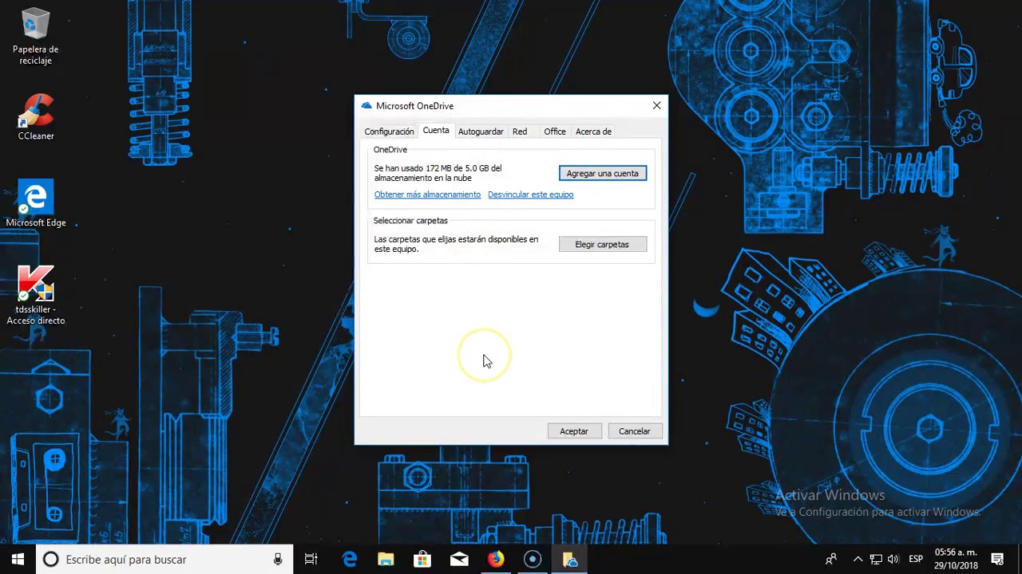Open the Action Center notifications icon
Viewport: 1022px width, 574px height.
(x=997, y=560)
